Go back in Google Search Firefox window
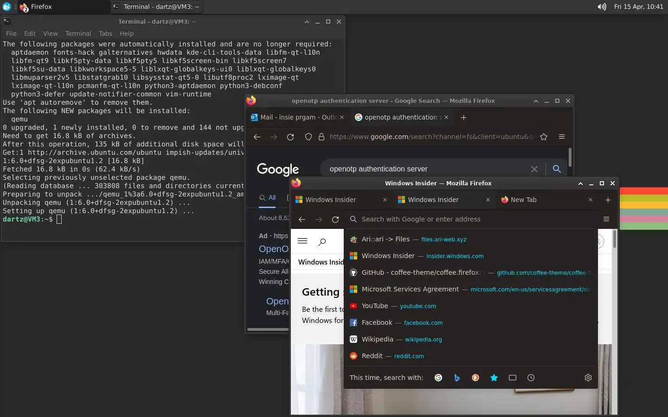This screenshot has width=668, height=417. tap(257, 137)
